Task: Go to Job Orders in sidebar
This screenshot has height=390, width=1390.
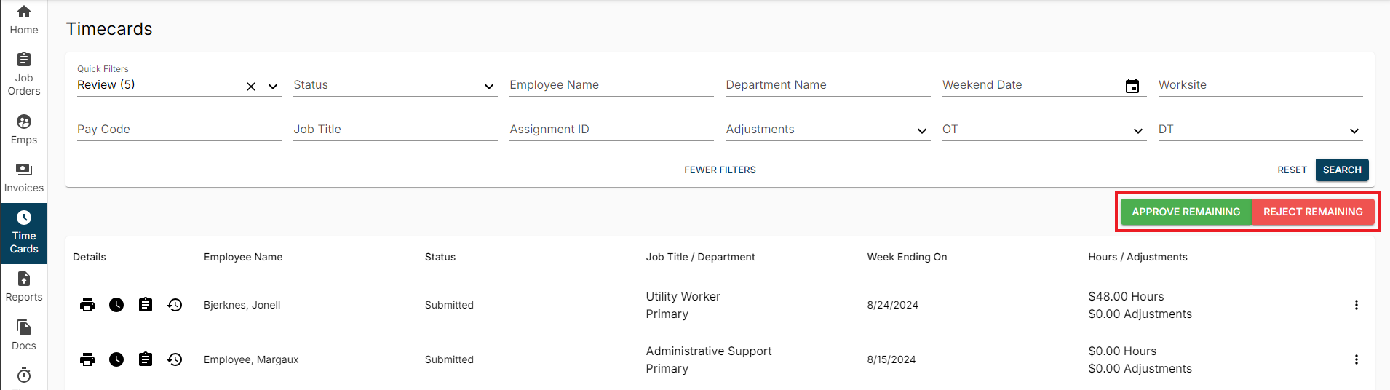Action: [x=24, y=73]
